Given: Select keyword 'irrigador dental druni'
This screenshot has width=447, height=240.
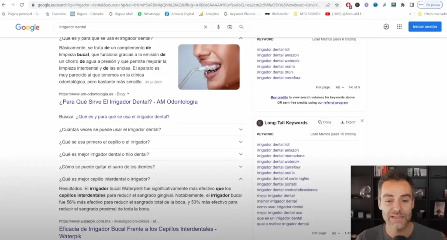Looking at the screenshot, I should pos(275,72).
